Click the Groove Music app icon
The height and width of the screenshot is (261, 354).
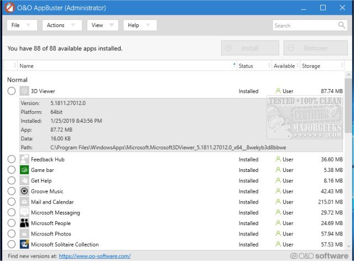(x=24, y=191)
